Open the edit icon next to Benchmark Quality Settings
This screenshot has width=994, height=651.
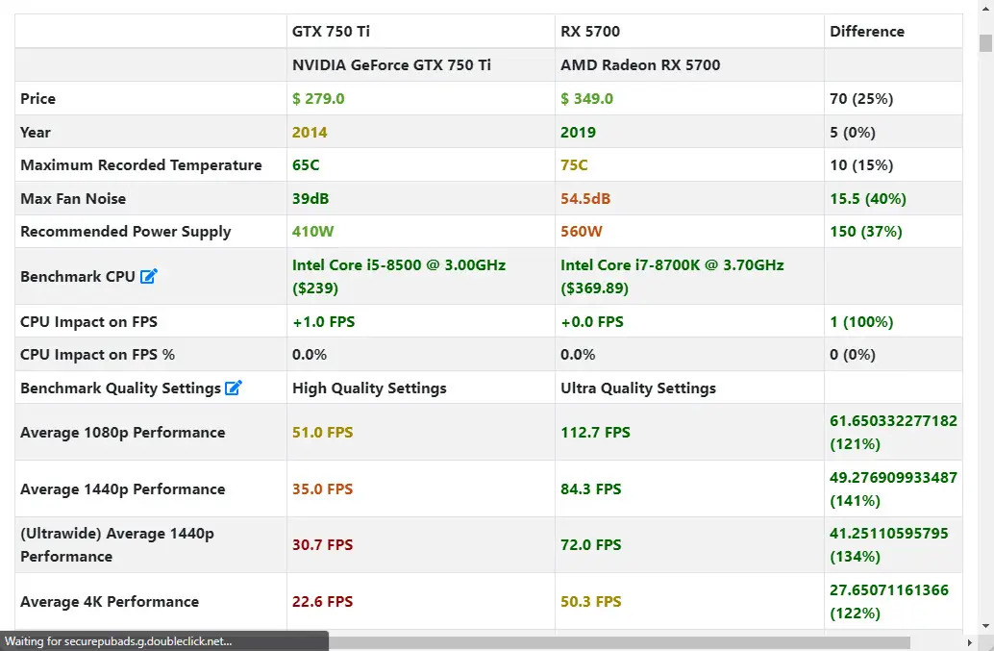point(234,388)
